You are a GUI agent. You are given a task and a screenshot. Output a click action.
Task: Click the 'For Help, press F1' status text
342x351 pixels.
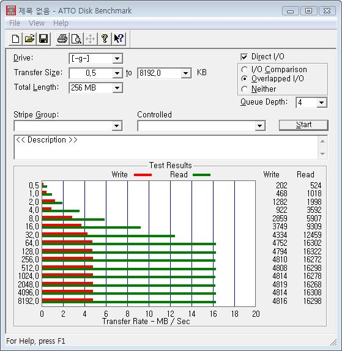35,341
